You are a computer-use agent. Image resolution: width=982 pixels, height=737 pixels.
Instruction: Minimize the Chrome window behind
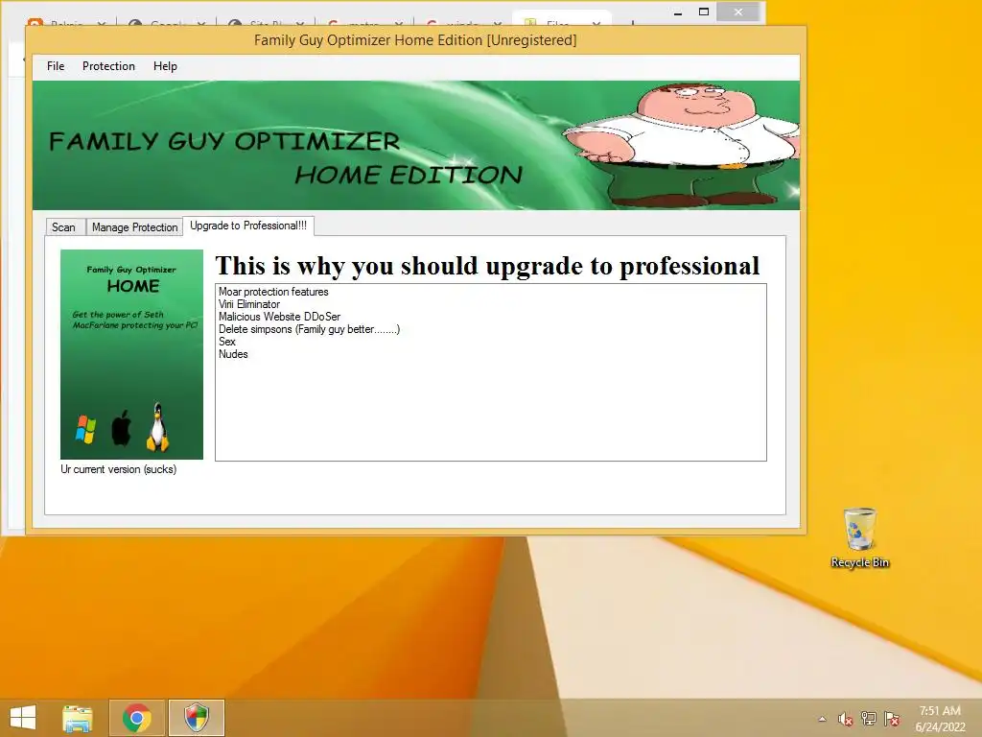pyautogui.click(x=678, y=12)
